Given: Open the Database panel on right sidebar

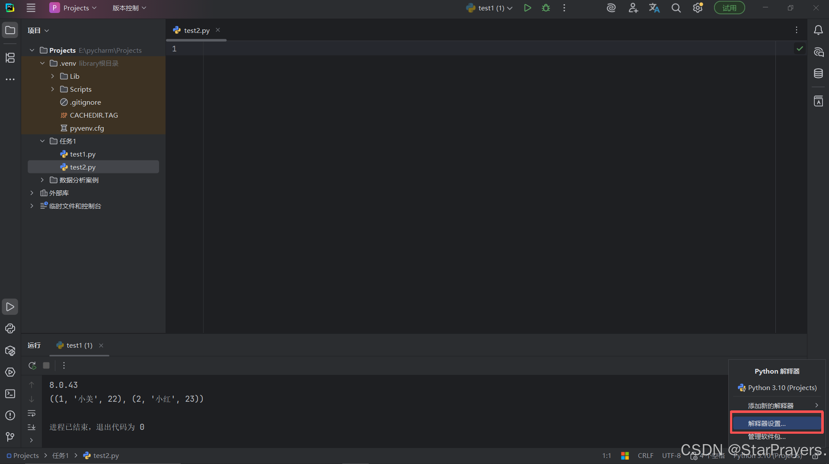Looking at the screenshot, I should (x=818, y=73).
